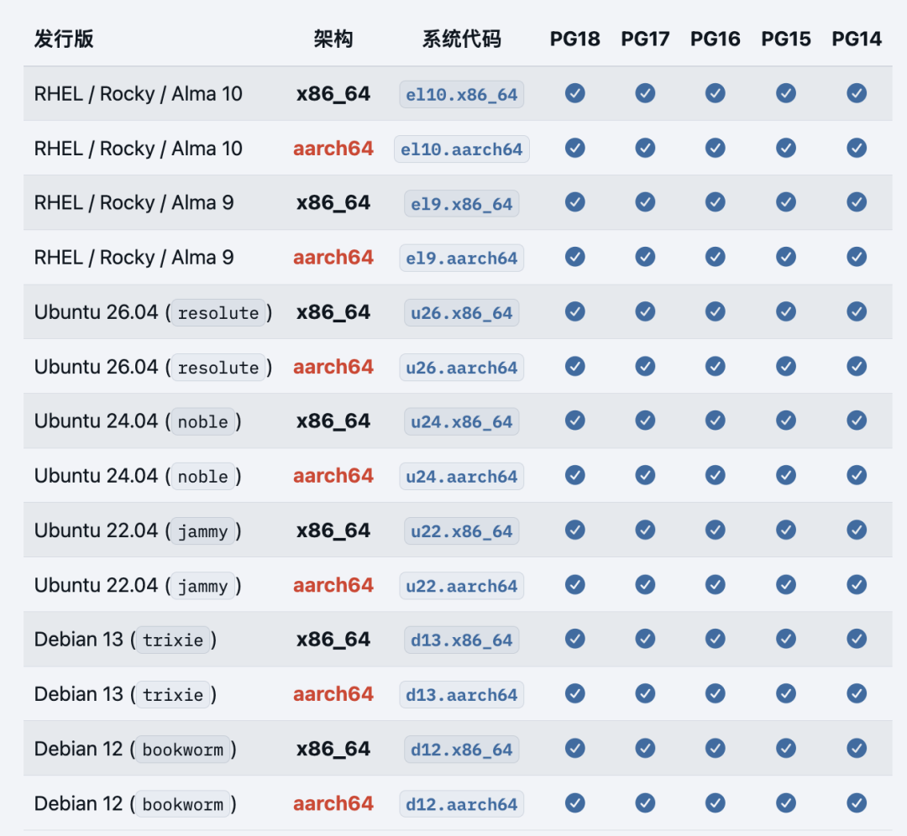
Task: Click the PG15 checkmark in the u22.x86_64 row
Action: coord(786,530)
